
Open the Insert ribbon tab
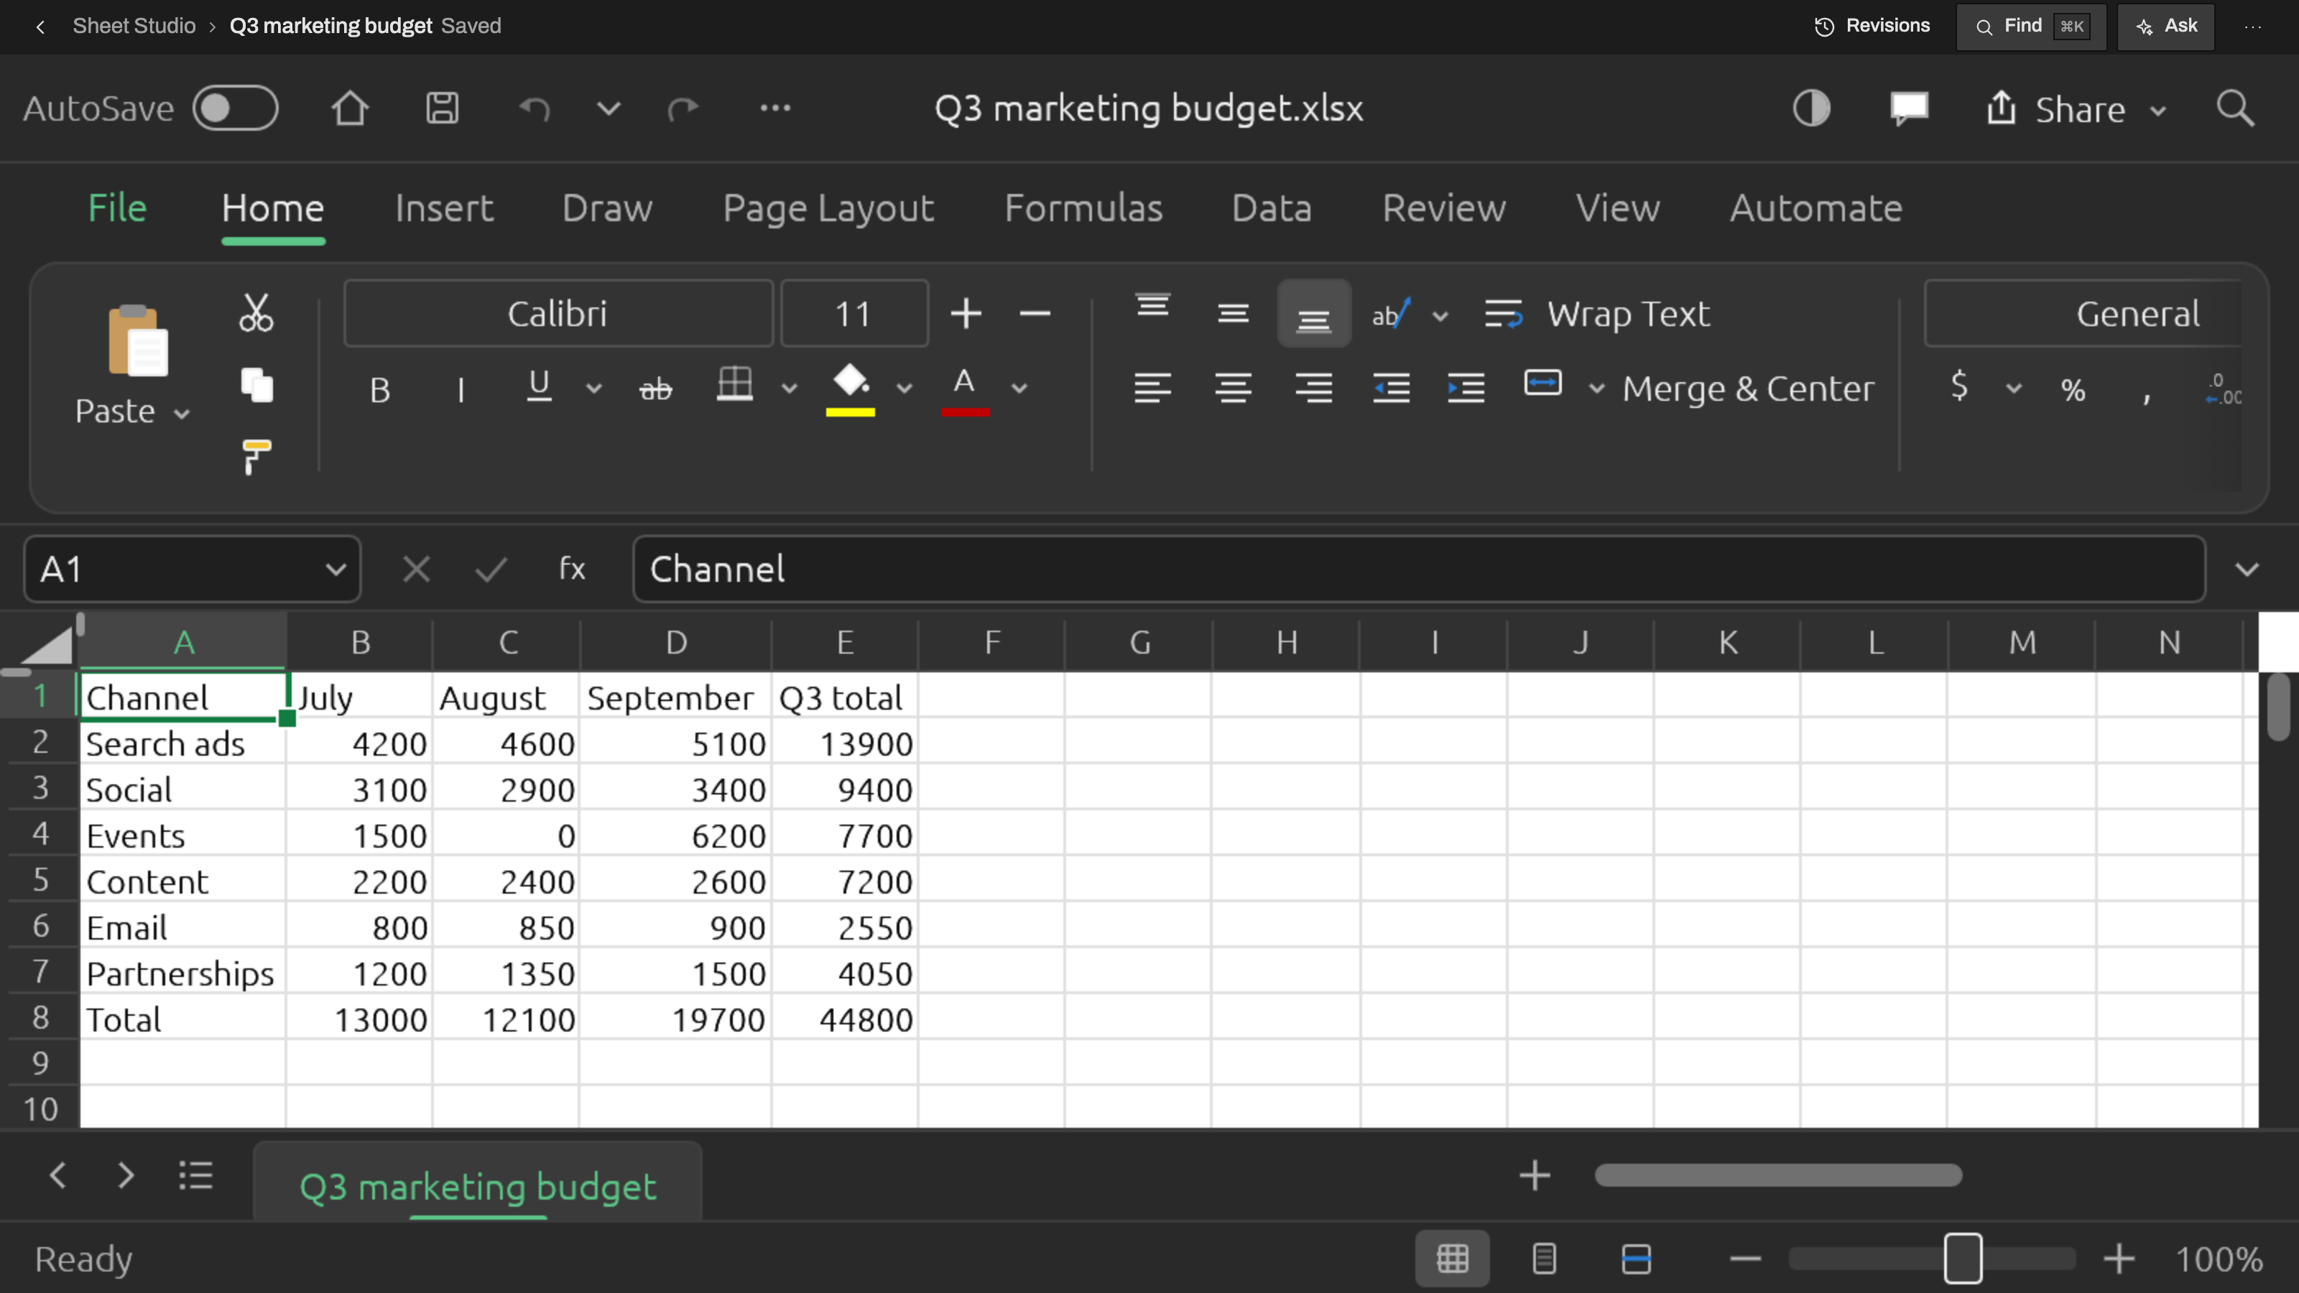443,208
